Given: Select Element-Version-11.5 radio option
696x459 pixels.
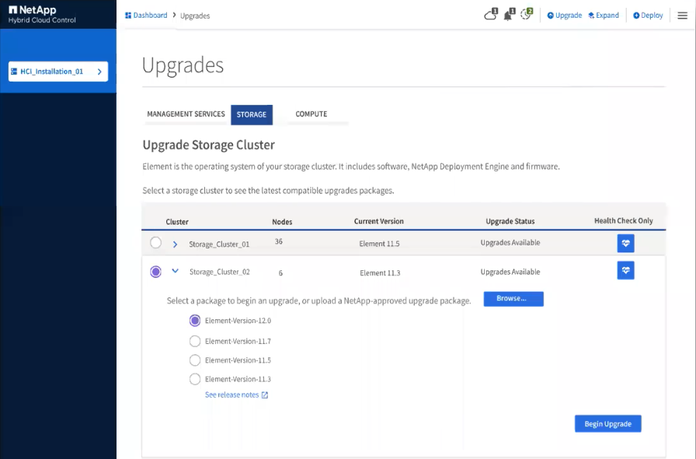Looking at the screenshot, I should click(x=195, y=360).
